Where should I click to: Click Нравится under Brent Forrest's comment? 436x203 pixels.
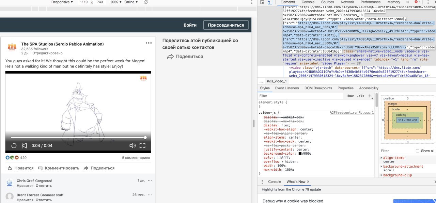coord(25,200)
